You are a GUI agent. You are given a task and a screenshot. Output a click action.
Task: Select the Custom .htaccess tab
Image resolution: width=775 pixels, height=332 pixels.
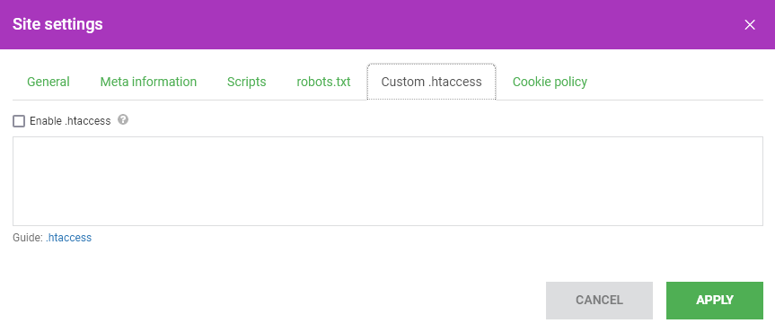pyautogui.click(x=431, y=82)
